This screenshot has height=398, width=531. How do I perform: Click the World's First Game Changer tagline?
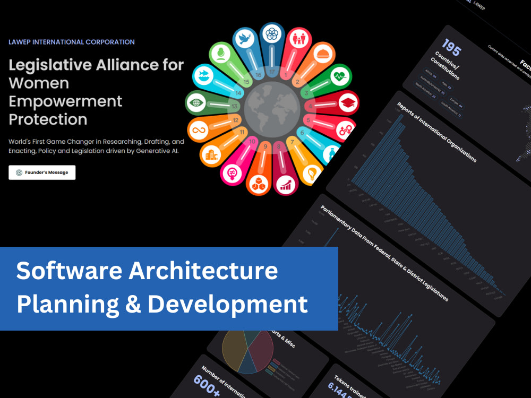pyautogui.click(x=96, y=146)
